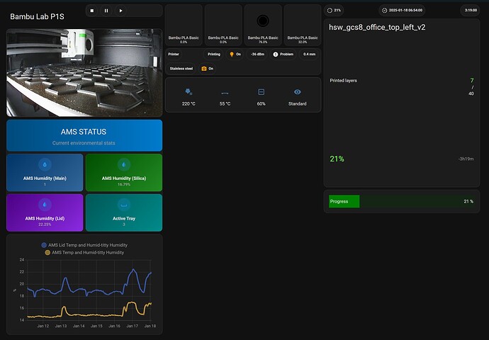Toggle the chamber light bulb On chip
Image resolution: width=489 pixels, height=340 pixels.
click(x=235, y=54)
